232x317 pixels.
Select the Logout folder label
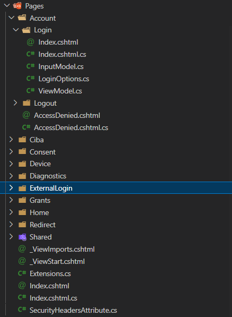click(x=45, y=104)
